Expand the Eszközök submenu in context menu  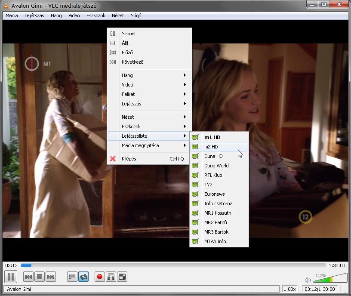coord(149,126)
